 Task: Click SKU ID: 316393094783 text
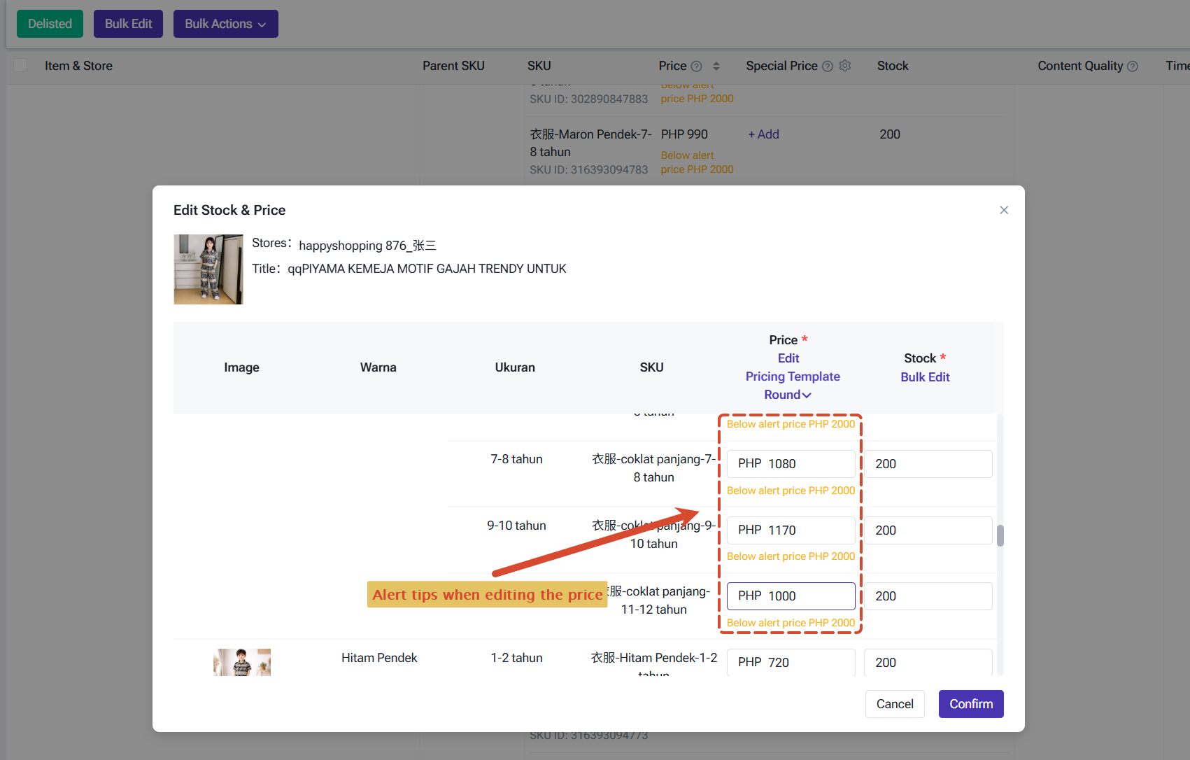point(589,169)
